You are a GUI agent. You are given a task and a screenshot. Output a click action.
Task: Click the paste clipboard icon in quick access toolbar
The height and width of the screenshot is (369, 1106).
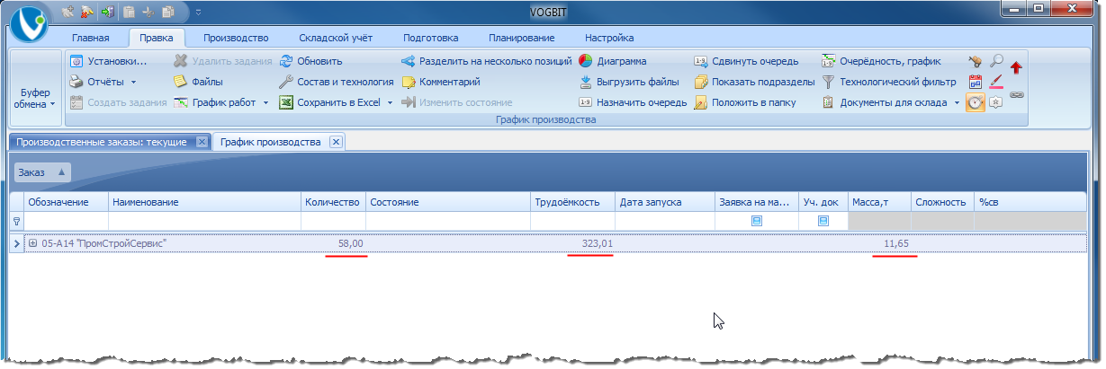tap(129, 13)
